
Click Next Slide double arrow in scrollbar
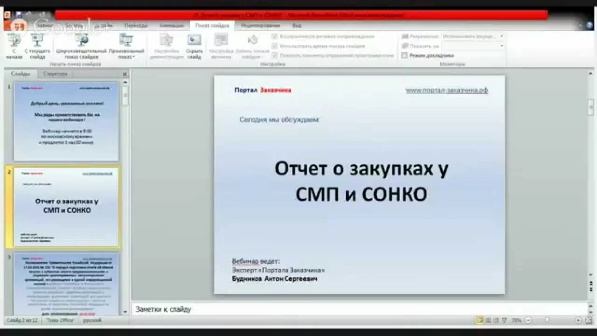(591, 289)
